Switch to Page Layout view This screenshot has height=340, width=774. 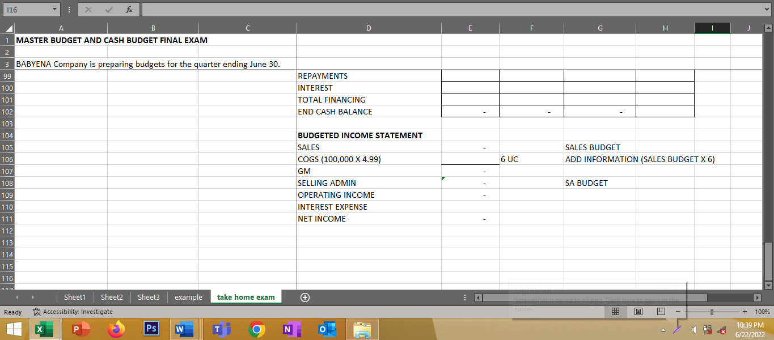pos(638,311)
